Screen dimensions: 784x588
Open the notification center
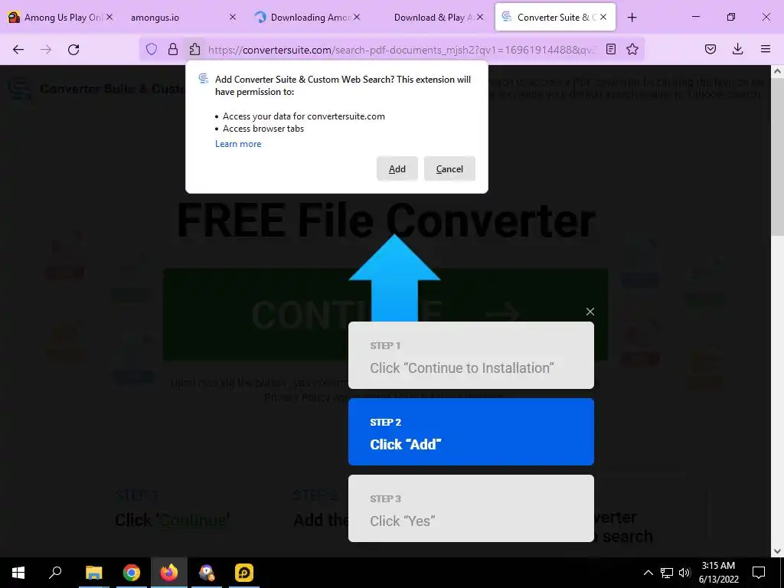(759, 573)
